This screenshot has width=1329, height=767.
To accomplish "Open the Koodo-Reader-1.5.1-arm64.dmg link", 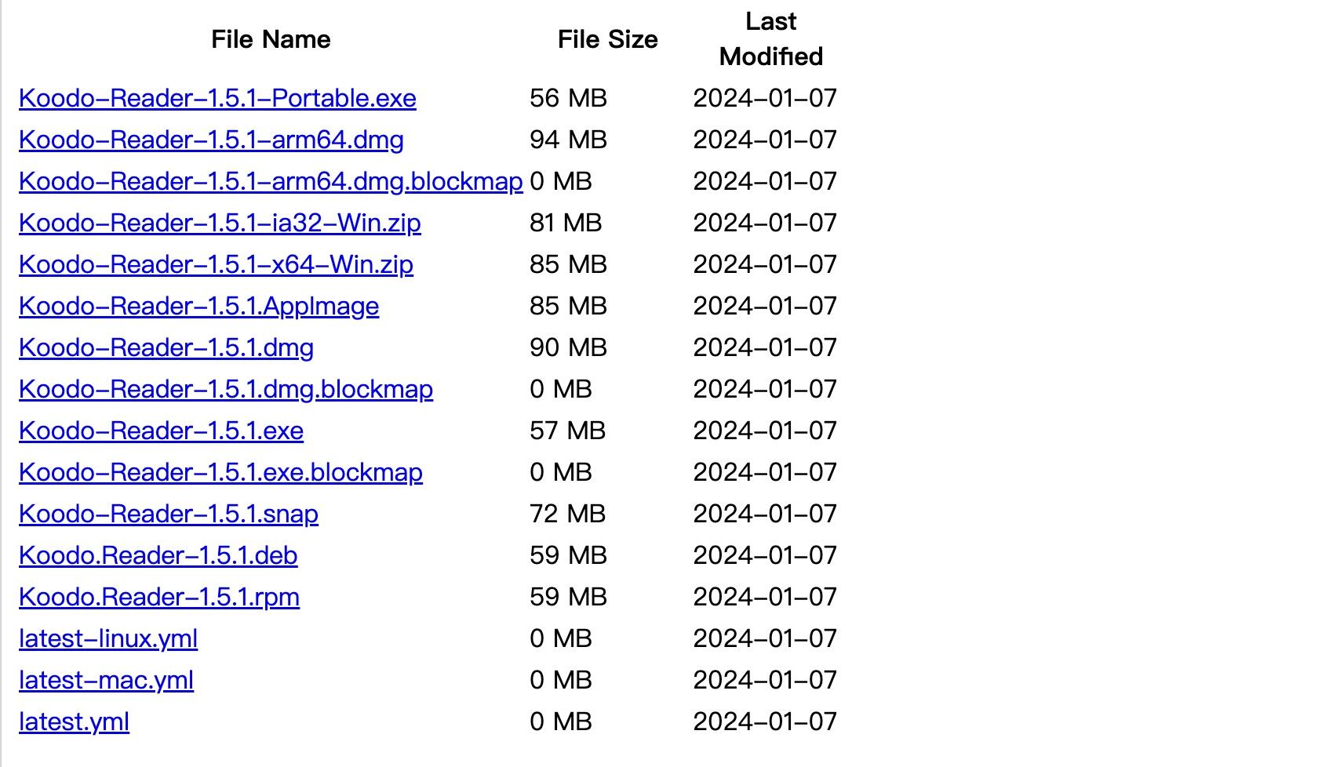I will tap(211, 140).
